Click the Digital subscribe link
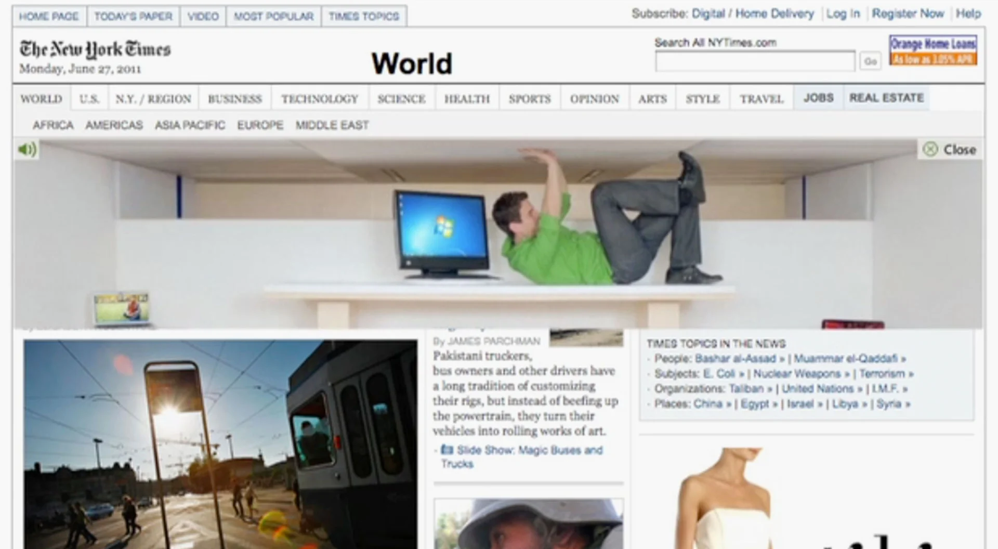Screen dimensions: 998x549 click(x=708, y=14)
